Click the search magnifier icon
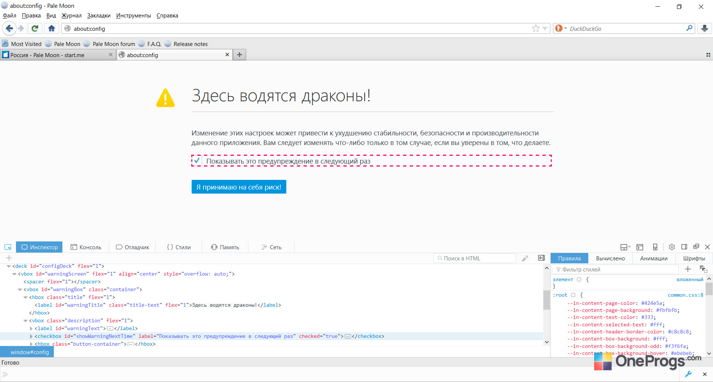The image size is (713, 382). (x=689, y=28)
